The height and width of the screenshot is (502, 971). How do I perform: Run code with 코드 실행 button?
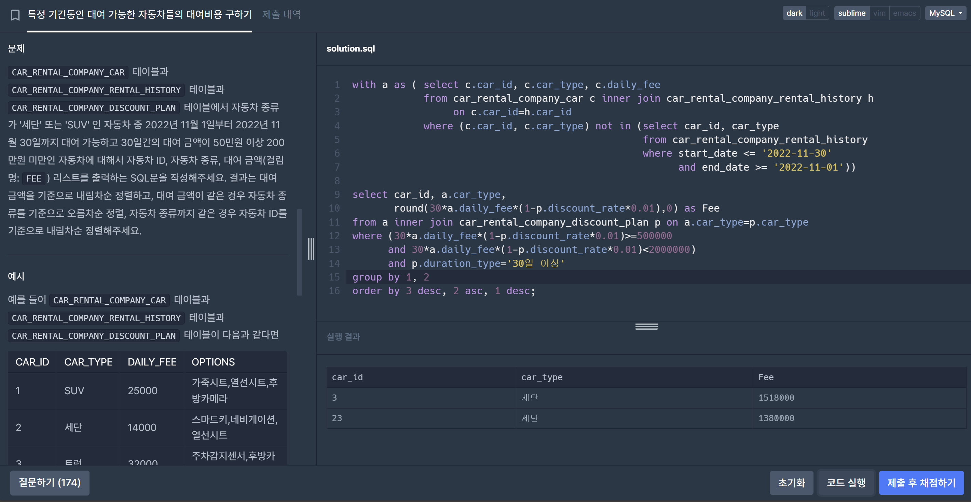846,483
